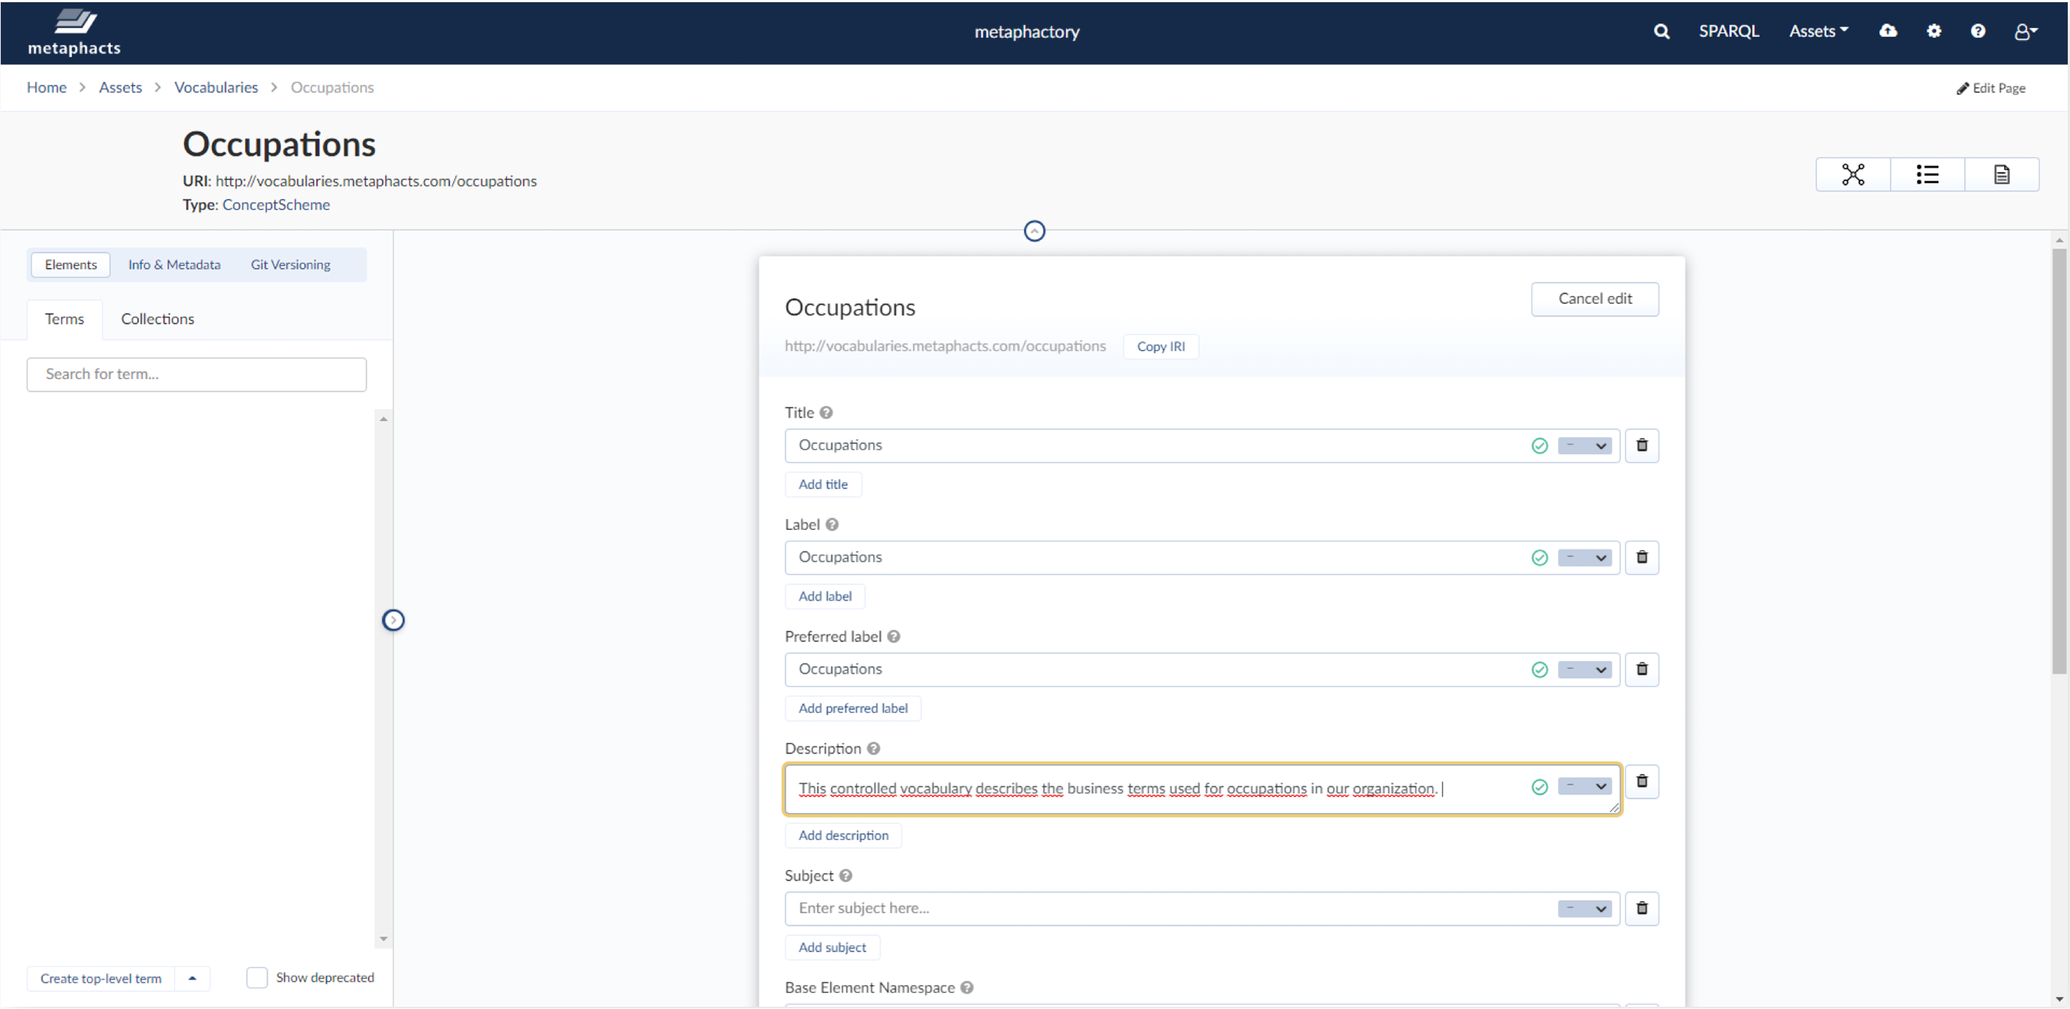Go to Vocabularies breadcrumb link
The height and width of the screenshot is (1009, 2070).
coord(216,87)
